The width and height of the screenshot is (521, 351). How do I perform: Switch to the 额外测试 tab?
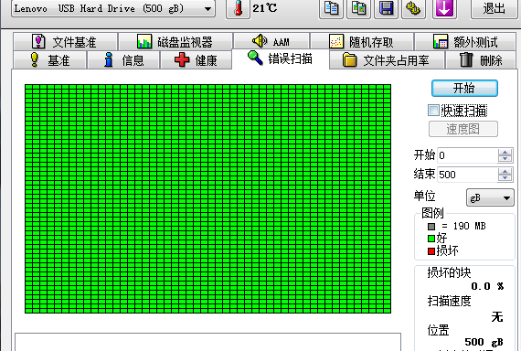(465, 42)
